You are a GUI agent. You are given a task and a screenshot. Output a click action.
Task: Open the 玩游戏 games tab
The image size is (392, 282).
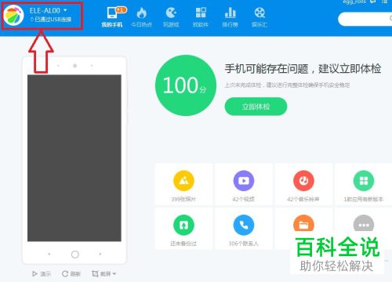[171, 17]
